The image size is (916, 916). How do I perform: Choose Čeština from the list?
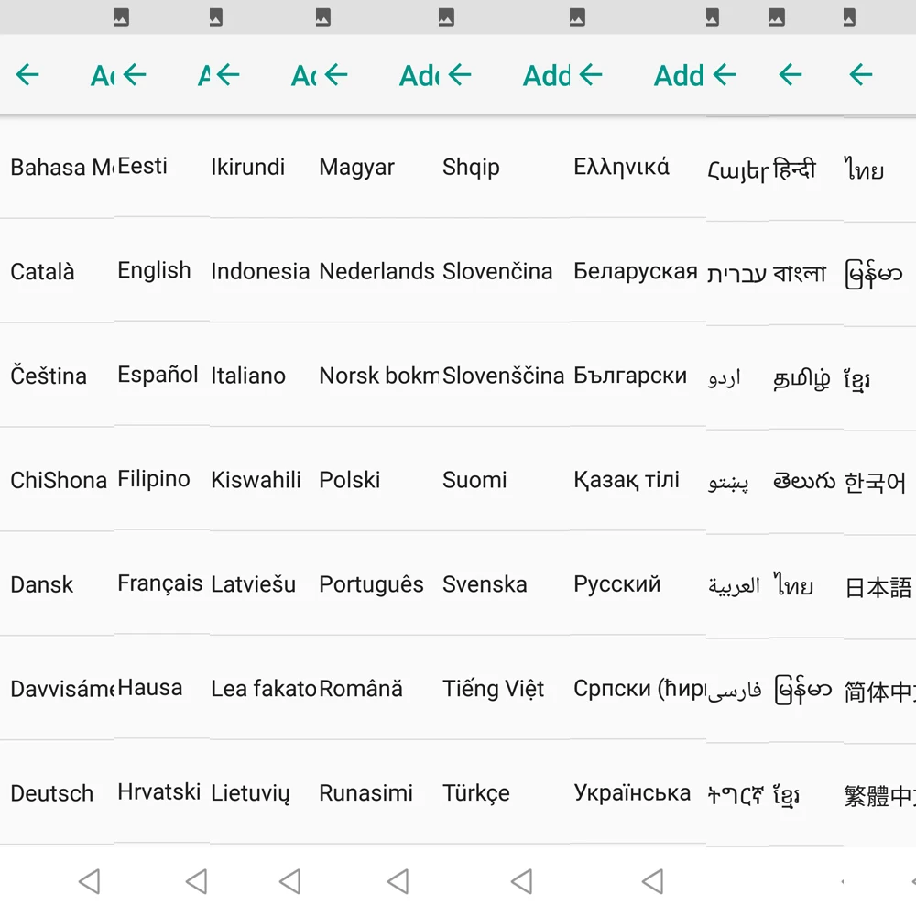tap(49, 375)
